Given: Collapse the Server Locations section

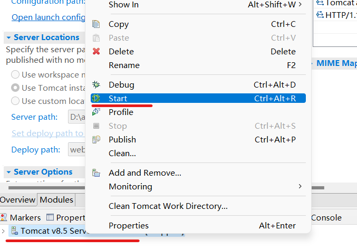Looking at the screenshot, I should click(x=8, y=38).
